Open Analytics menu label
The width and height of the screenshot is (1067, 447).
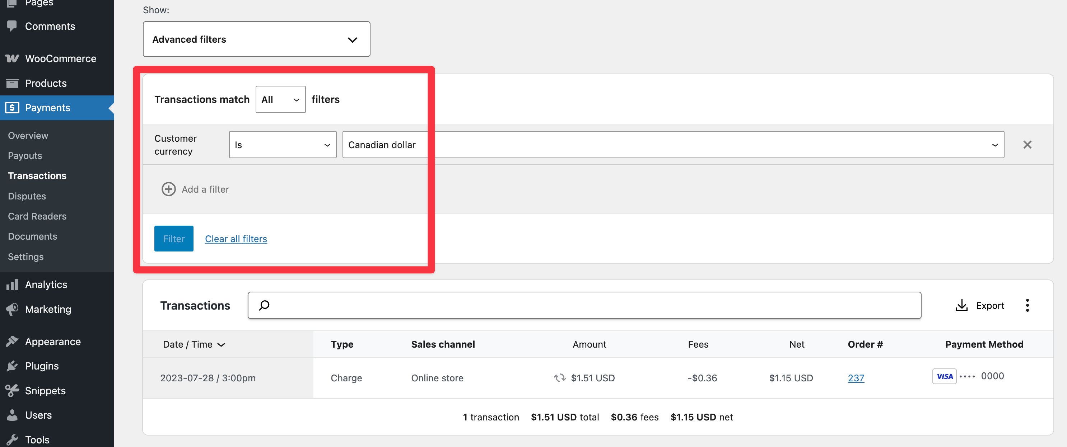(46, 284)
